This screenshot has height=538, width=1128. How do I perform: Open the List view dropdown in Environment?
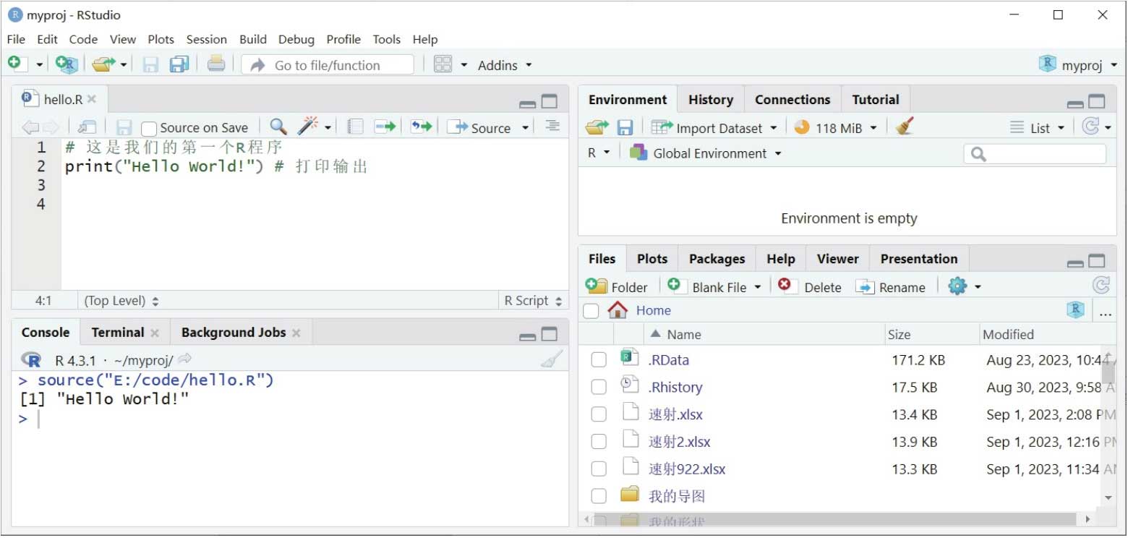[1037, 128]
